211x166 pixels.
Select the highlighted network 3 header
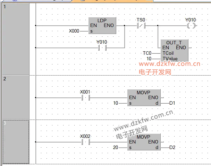coord(16,142)
